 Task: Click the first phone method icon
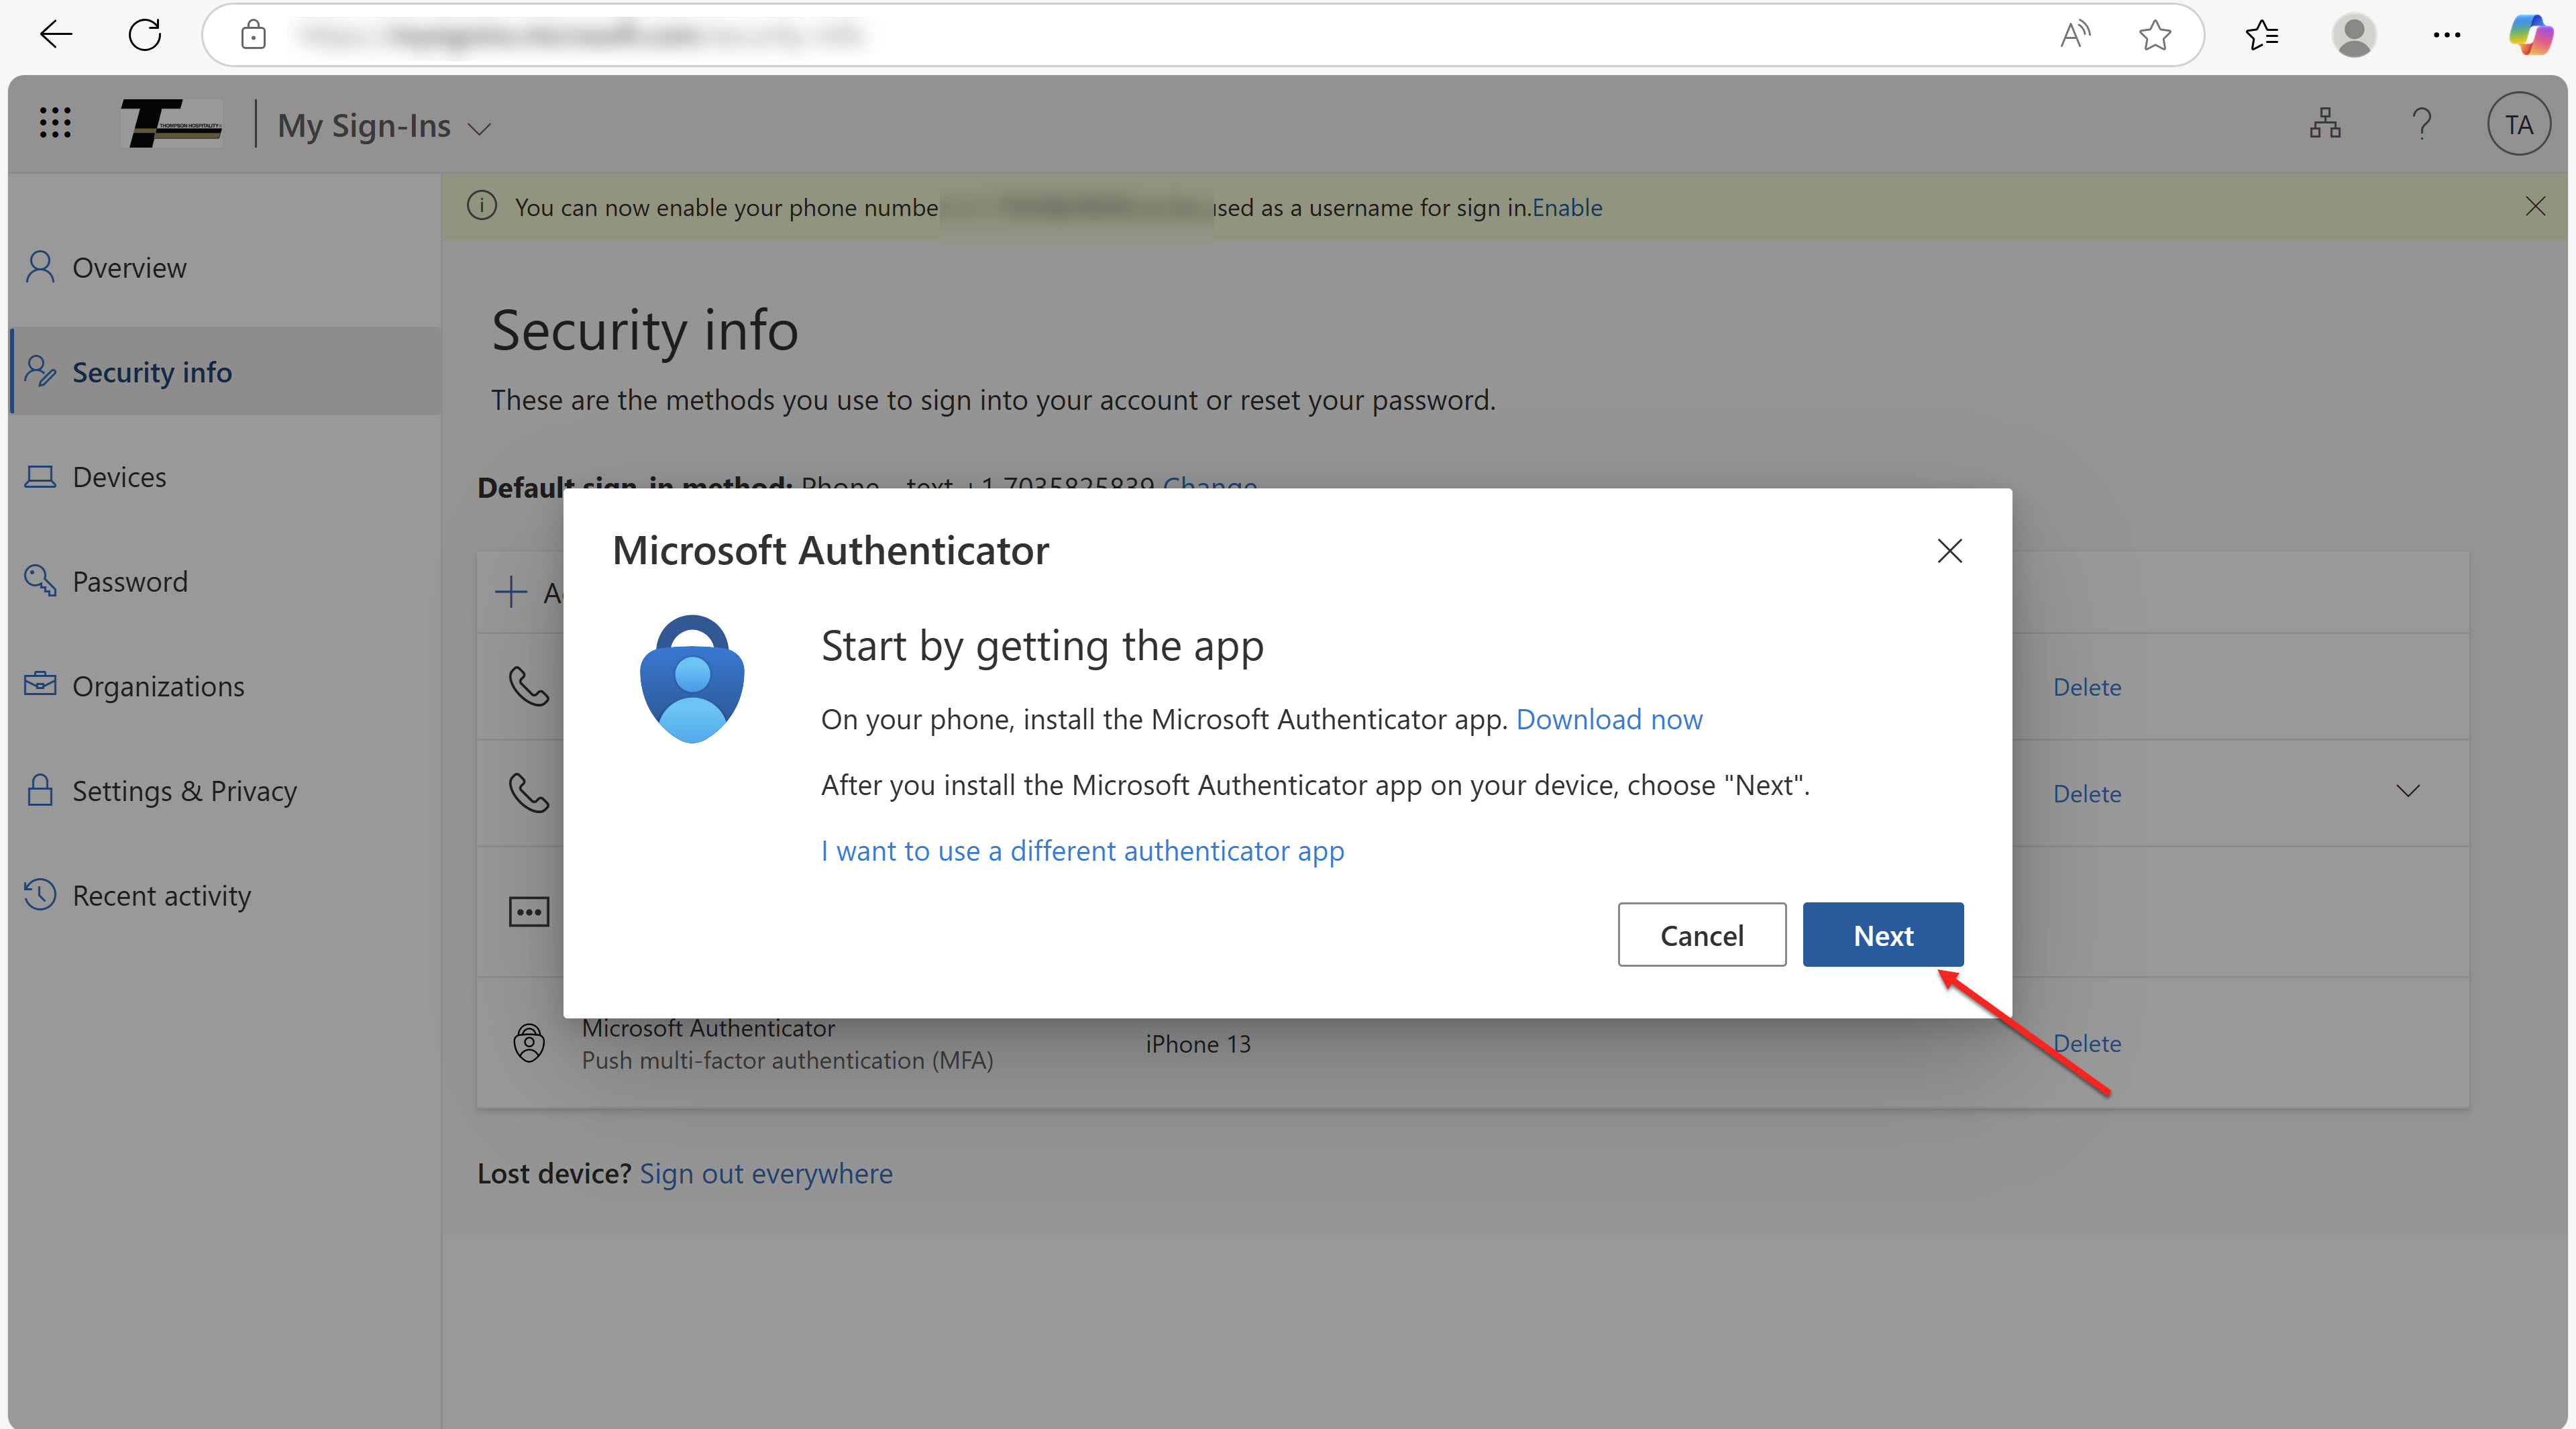coord(529,687)
